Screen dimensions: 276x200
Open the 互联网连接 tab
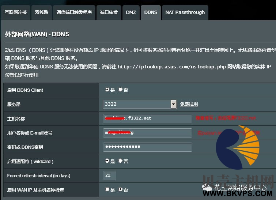coord(16,12)
